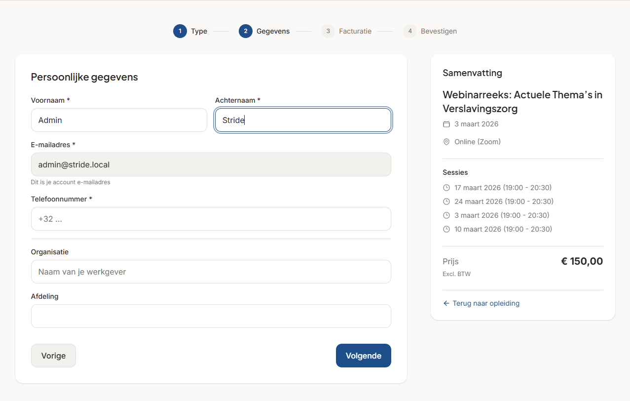Click the location pin icon next to Online (Zoom)
The width and height of the screenshot is (630, 401).
446,142
